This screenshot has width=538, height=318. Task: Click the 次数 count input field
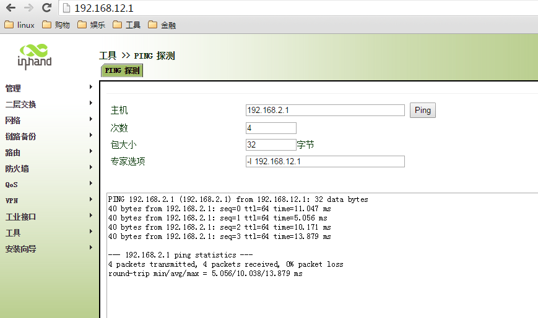tap(271, 128)
